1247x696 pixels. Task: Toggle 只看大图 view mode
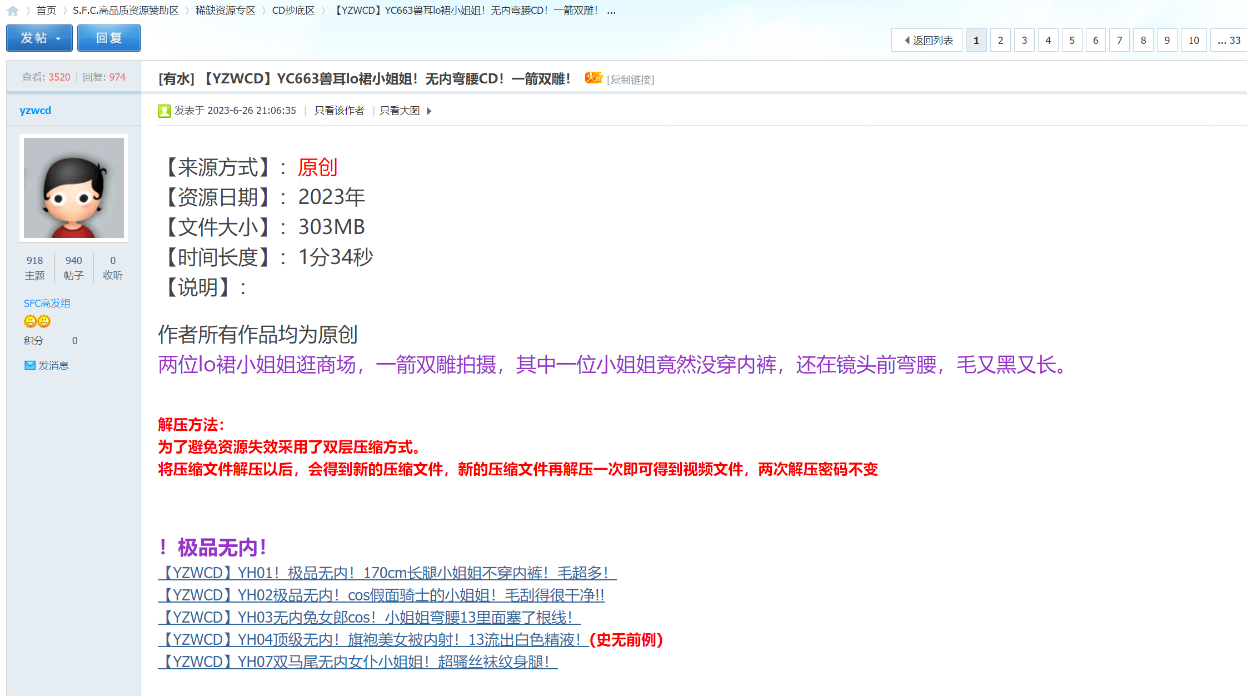coord(400,111)
